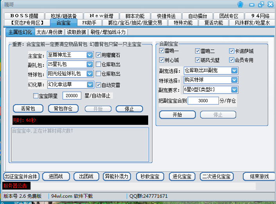
Task: Expand the 幻化草 combo box
Action: coord(90,85)
